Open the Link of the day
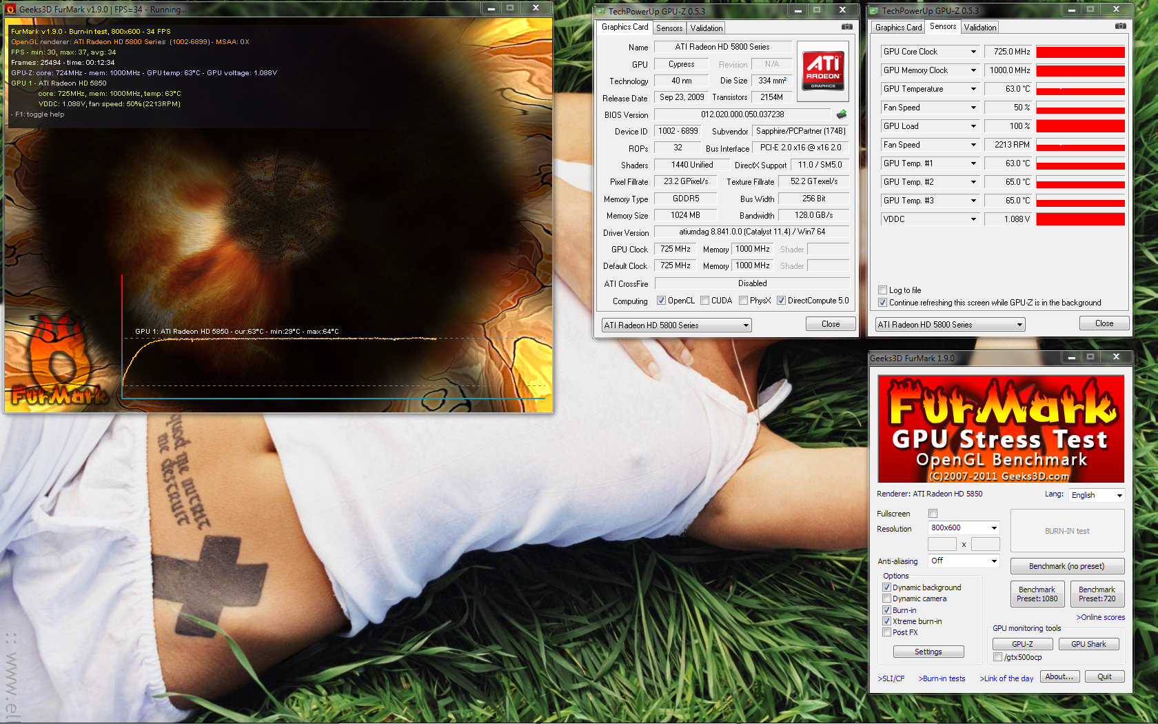This screenshot has height=724, width=1158. tap(1006, 678)
